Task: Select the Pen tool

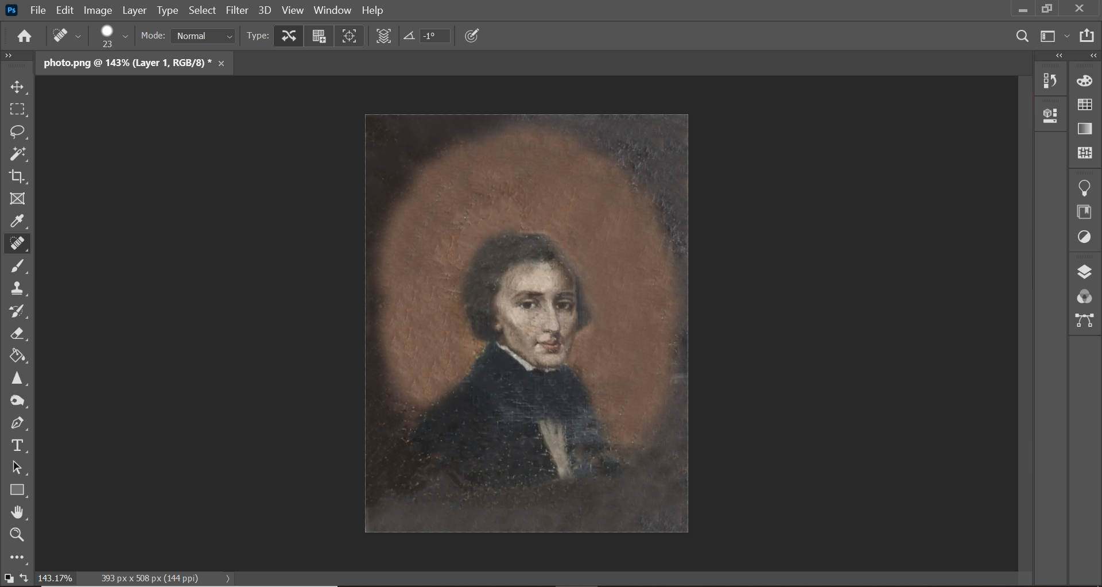Action: 17,423
